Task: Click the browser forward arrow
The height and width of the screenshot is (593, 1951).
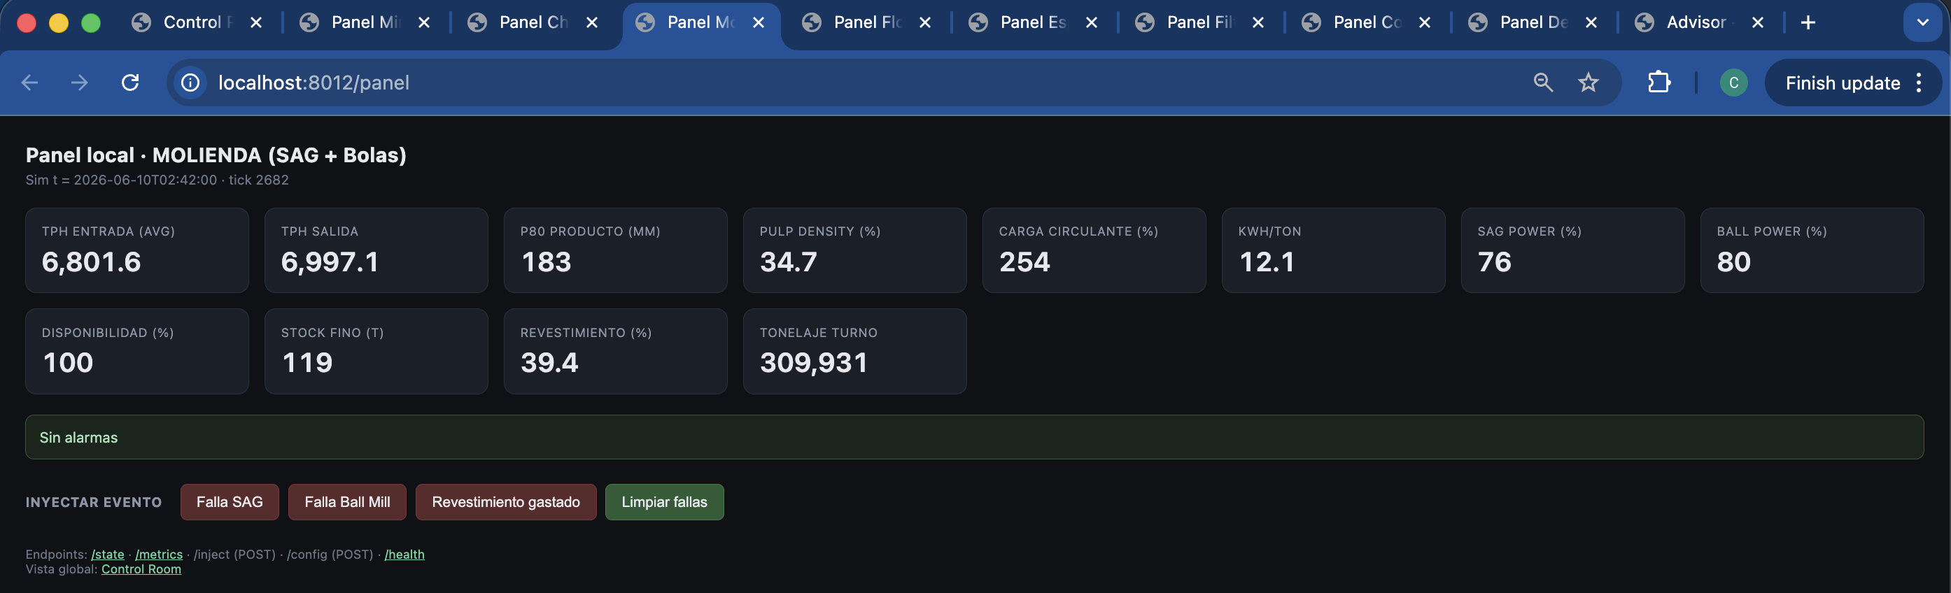Action: point(80,83)
